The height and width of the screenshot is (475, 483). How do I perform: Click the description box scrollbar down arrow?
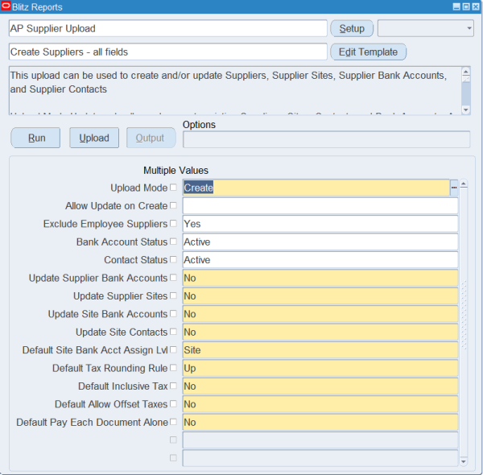tap(466, 110)
